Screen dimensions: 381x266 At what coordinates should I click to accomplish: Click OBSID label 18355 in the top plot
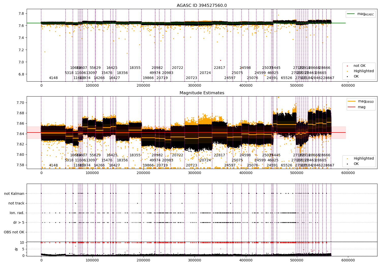(135, 68)
